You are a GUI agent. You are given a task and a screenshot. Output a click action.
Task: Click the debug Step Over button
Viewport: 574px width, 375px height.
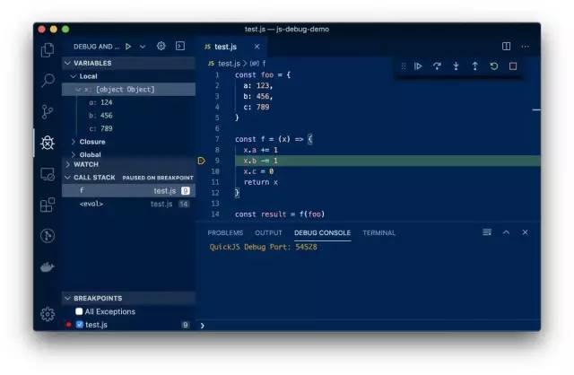437,65
